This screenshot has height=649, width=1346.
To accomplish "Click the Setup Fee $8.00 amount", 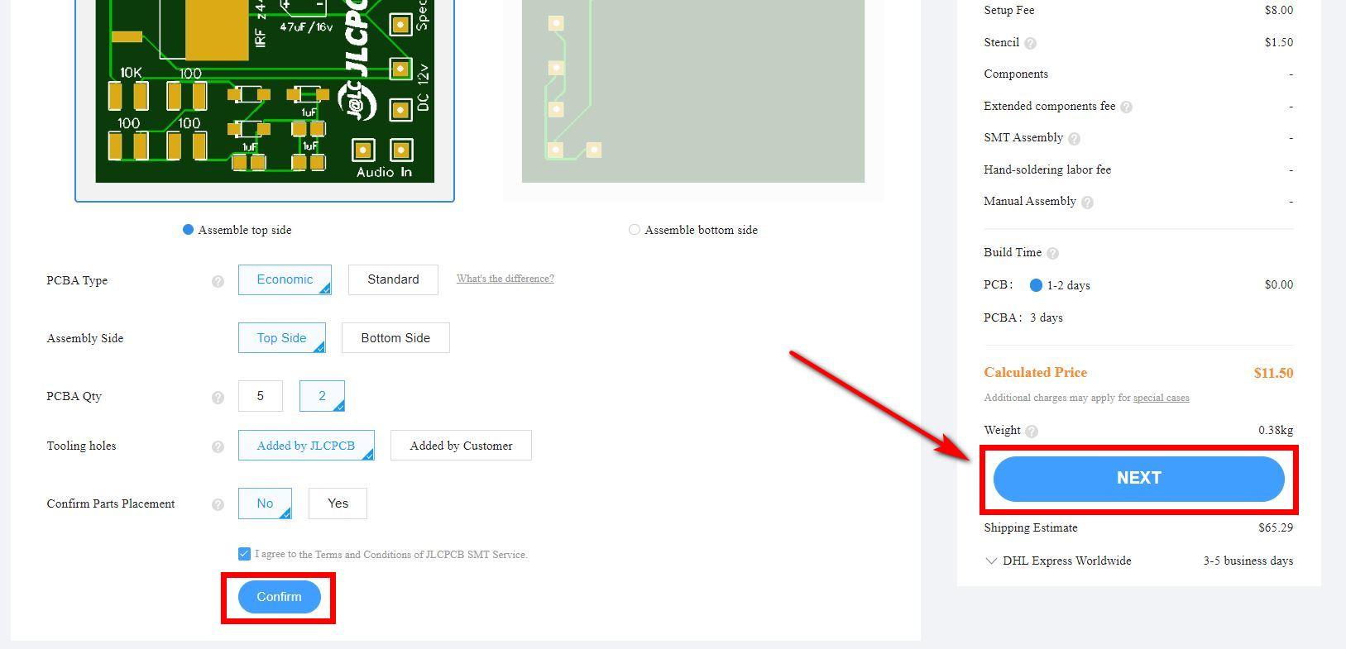I will pos(1279,11).
